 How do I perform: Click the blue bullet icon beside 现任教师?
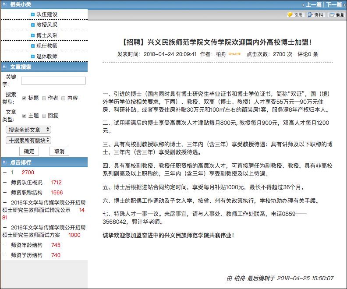tap(33, 46)
